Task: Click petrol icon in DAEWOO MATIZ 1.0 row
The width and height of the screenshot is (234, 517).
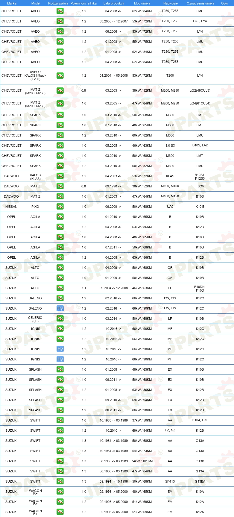Action: click(60, 196)
